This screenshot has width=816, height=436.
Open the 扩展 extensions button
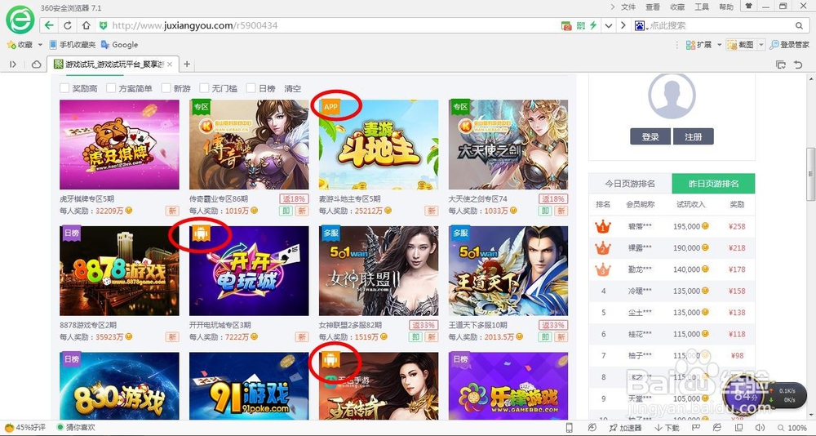pyautogui.click(x=698, y=45)
